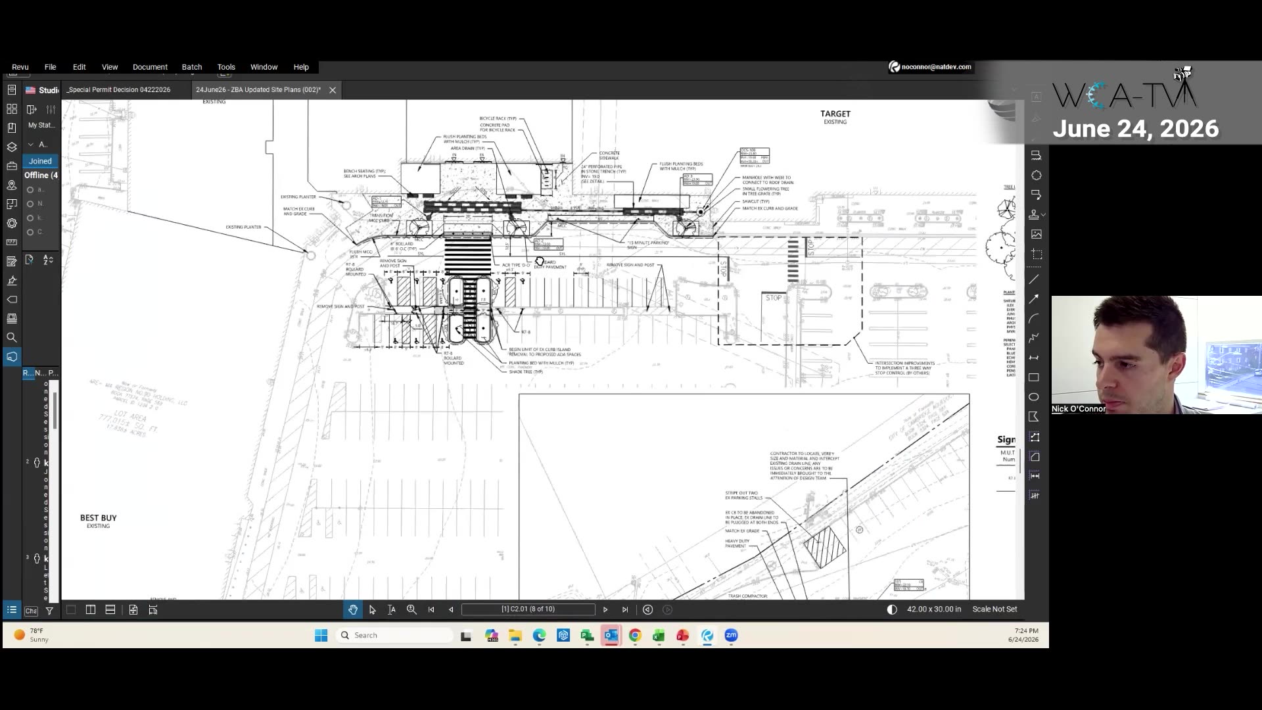Go to the first page
Viewport: 1262px width, 710px height.
(431, 609)
